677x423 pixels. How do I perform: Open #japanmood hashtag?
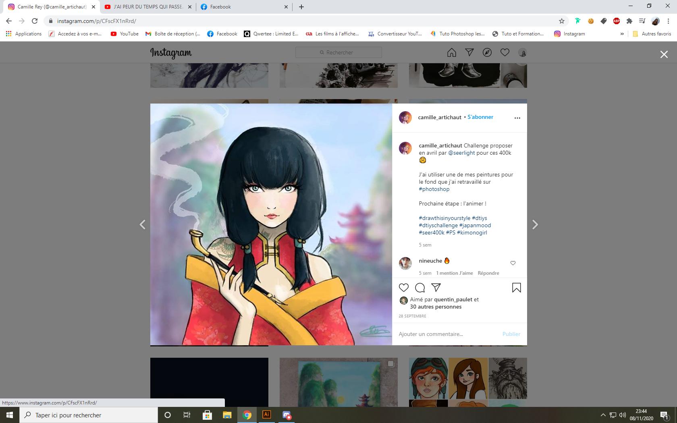coord(475,225)
